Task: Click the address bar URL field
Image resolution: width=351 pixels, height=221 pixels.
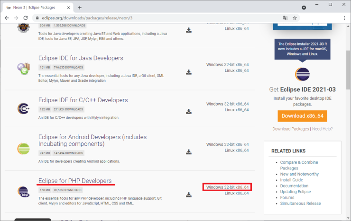Action: click(142, 18)
